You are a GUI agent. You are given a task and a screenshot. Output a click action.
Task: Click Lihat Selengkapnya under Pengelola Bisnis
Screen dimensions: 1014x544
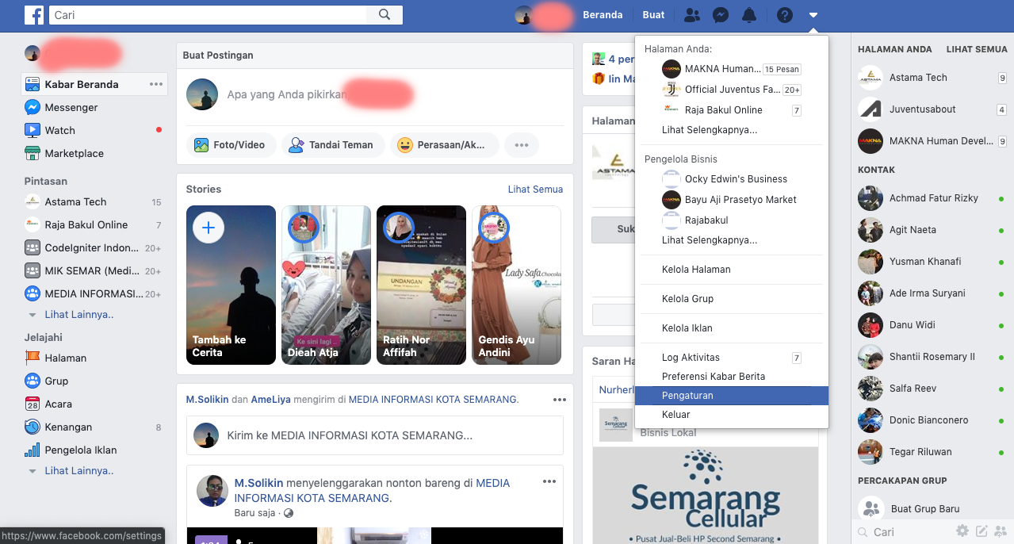pos(710,239)
